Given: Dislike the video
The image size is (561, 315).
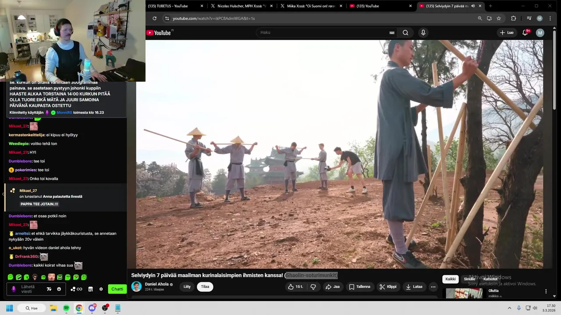Looking at the screenshot, I should coord(313,287).
